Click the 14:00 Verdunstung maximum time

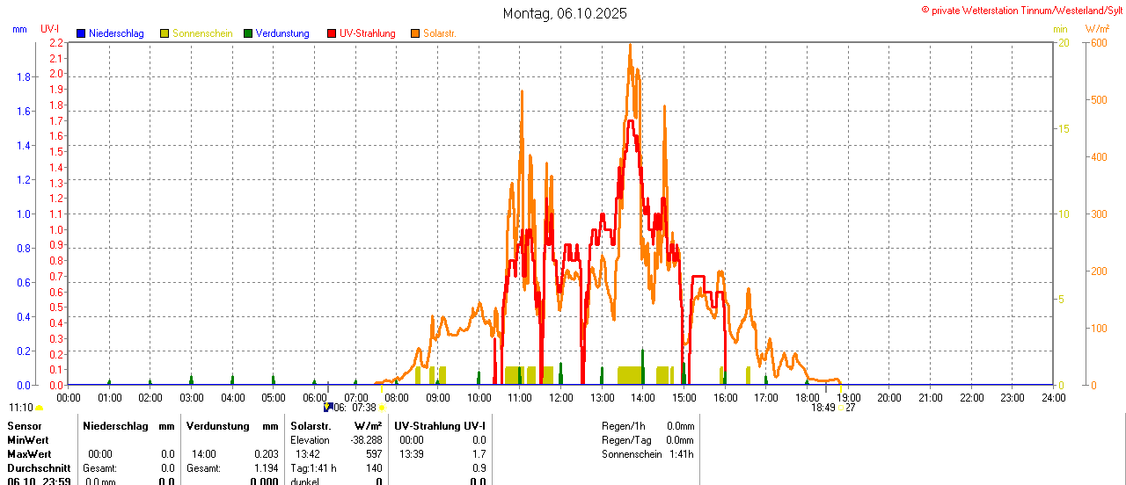click(205, 454)
